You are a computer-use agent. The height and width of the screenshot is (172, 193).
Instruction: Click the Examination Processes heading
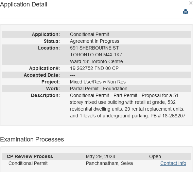pyautogui.click(x=32, y=139)
